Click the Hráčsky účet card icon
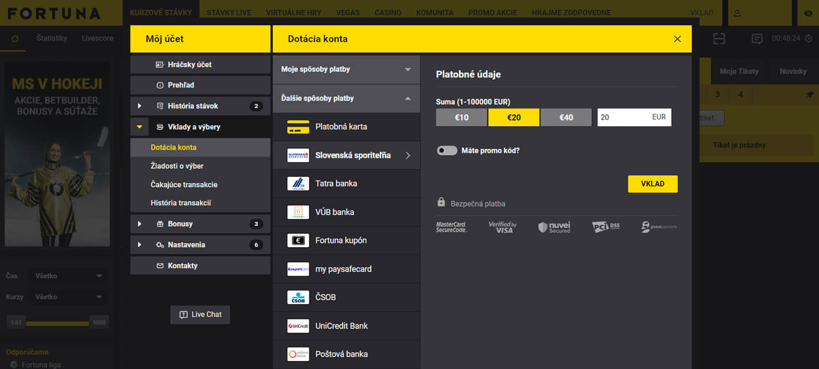This screenshot has height=369, width=819. pyautogui.click(x=160, y=65)
